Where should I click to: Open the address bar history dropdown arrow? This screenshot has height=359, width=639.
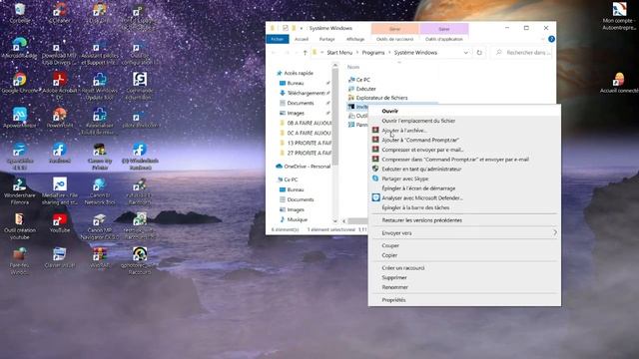click(x=466, y=53)
